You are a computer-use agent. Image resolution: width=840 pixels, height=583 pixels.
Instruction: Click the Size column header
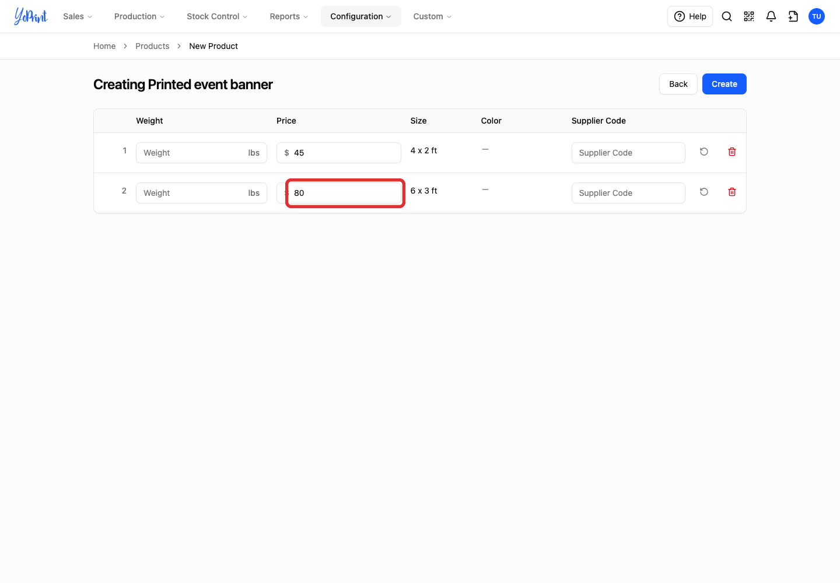tap(418, 121)
